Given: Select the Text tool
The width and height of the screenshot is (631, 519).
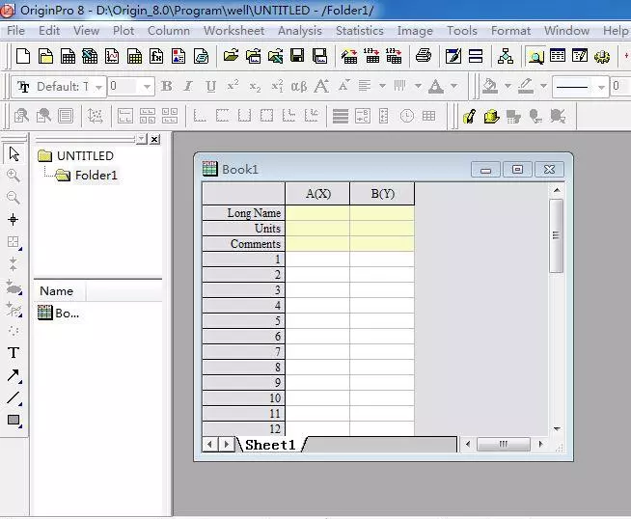Looking at the screenshot, I should point(14,353).
